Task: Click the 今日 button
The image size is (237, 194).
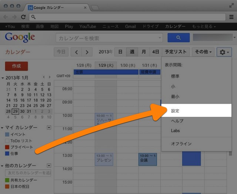Action: (x=61, y=52)
